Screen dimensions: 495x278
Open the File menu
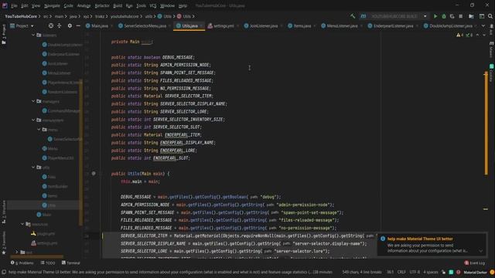pos(14,5)
